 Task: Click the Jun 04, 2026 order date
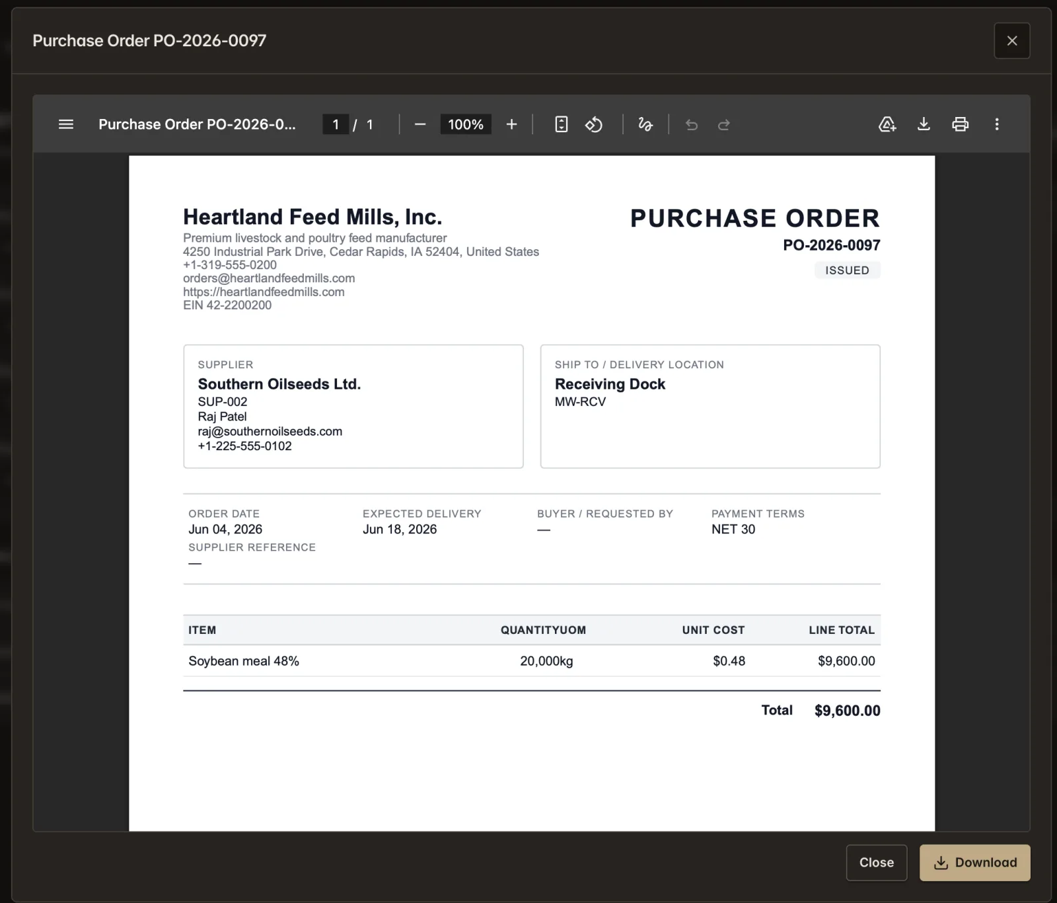[225, 530]
